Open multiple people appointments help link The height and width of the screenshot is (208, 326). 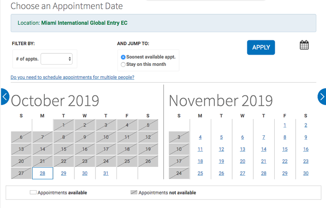click(73, 77)
